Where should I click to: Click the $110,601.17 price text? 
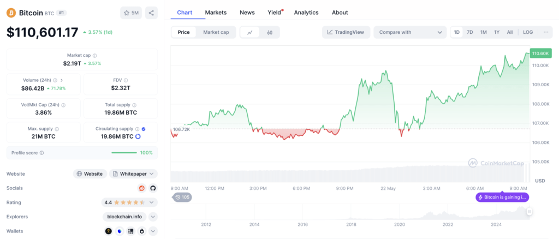[43, 32]
